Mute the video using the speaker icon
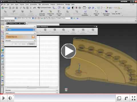 (10, 98)
